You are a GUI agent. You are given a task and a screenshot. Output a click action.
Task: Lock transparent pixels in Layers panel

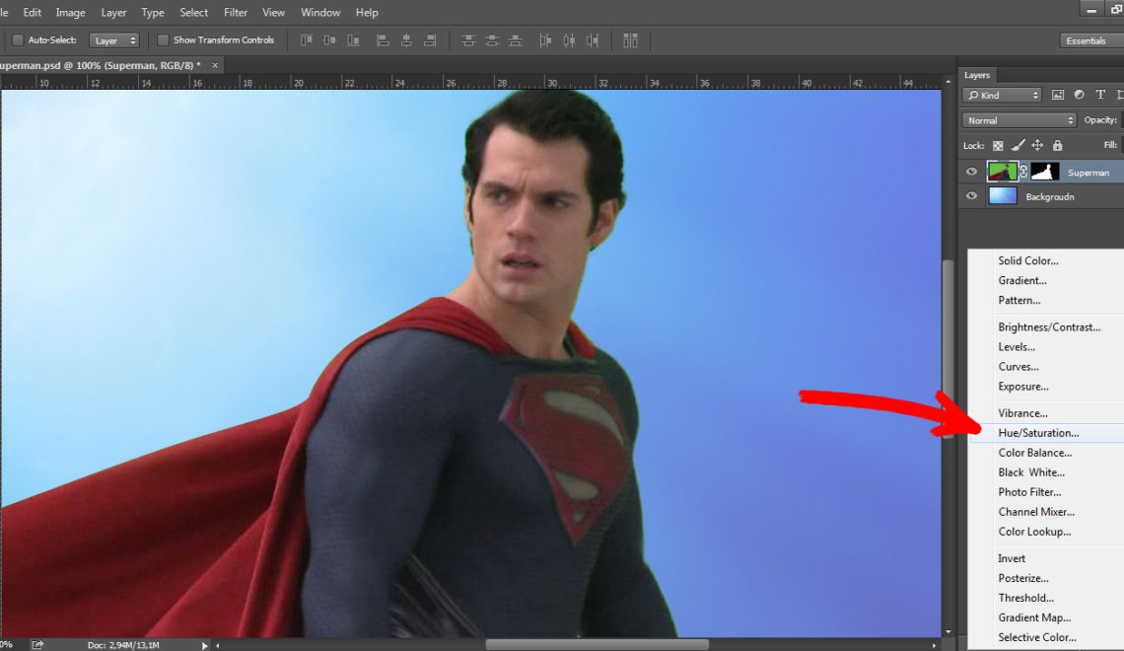click(998, 146)
